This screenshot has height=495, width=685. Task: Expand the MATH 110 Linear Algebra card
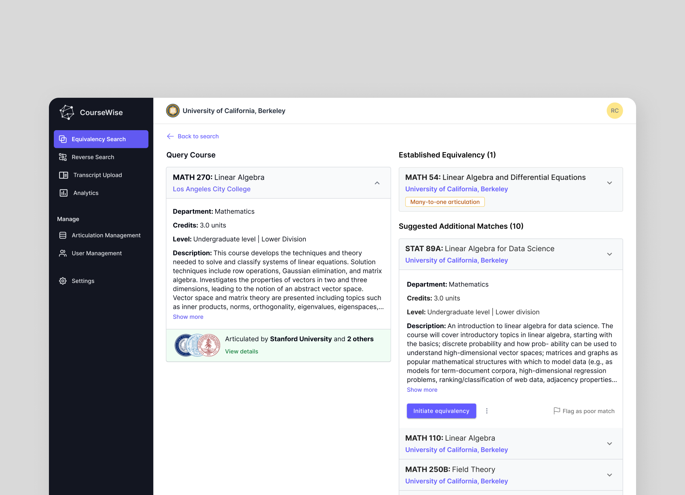tap(609, 444)
